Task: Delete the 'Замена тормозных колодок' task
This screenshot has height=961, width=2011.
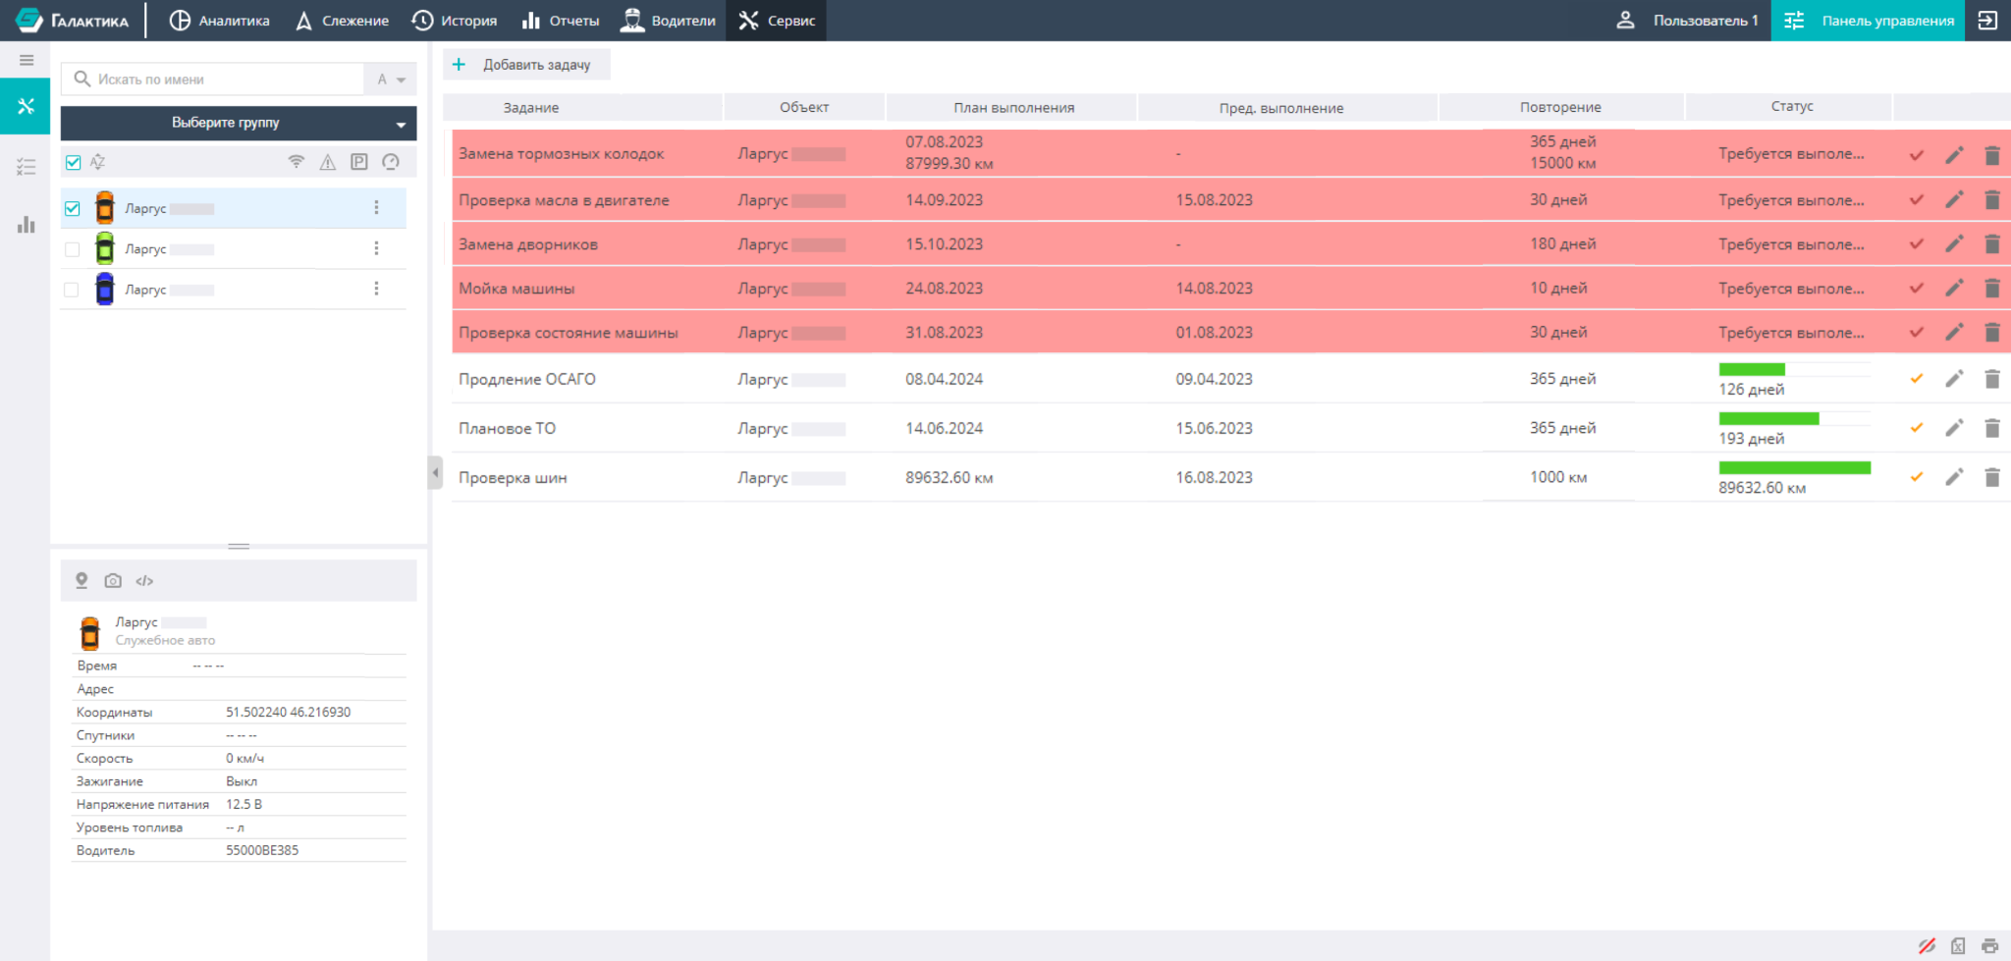Action: [1992, 155]
